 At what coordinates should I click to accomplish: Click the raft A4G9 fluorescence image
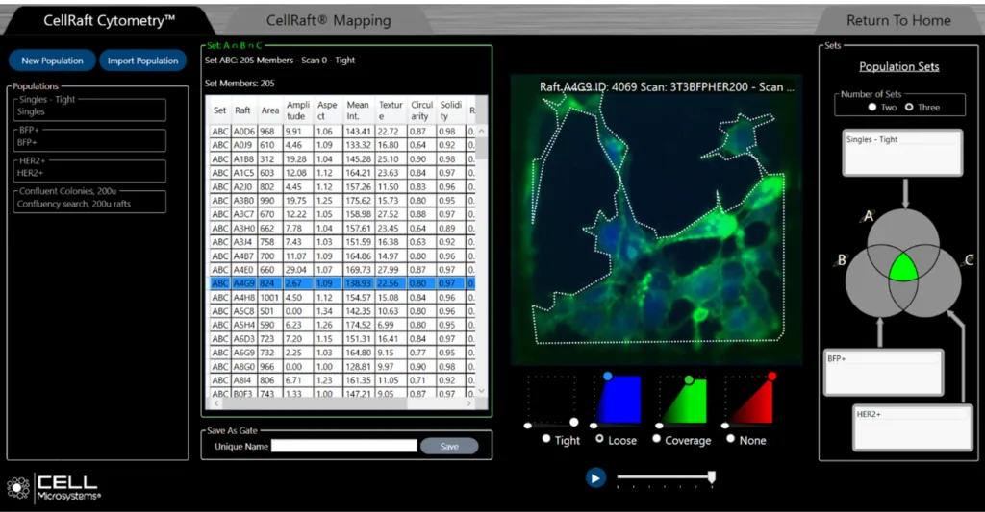click(656, 220)
